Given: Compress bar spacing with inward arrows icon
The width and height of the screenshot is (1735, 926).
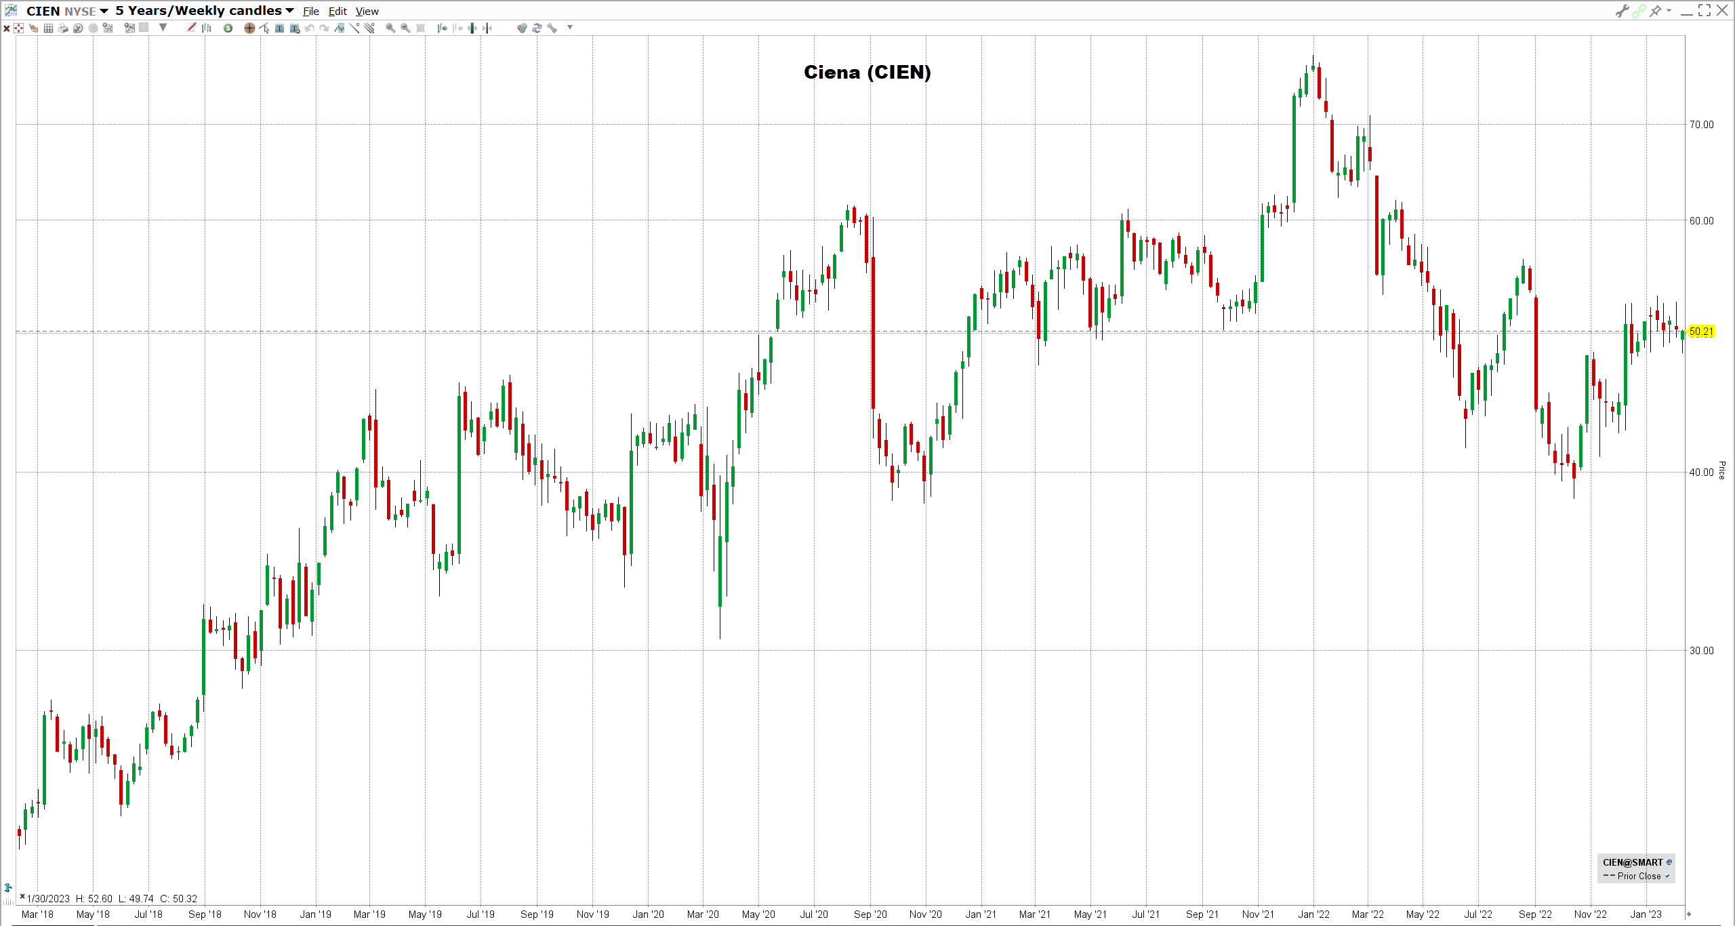Looking at the screenshot, I should tap(487, 28).
